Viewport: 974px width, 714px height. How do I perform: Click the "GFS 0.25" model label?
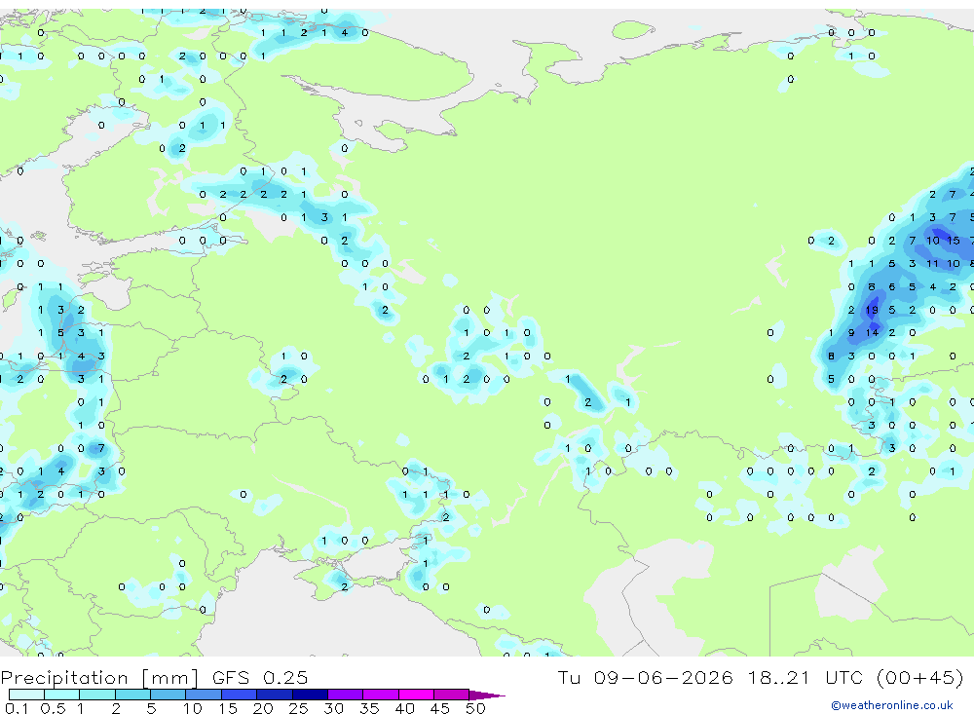[x=260, y=677]
